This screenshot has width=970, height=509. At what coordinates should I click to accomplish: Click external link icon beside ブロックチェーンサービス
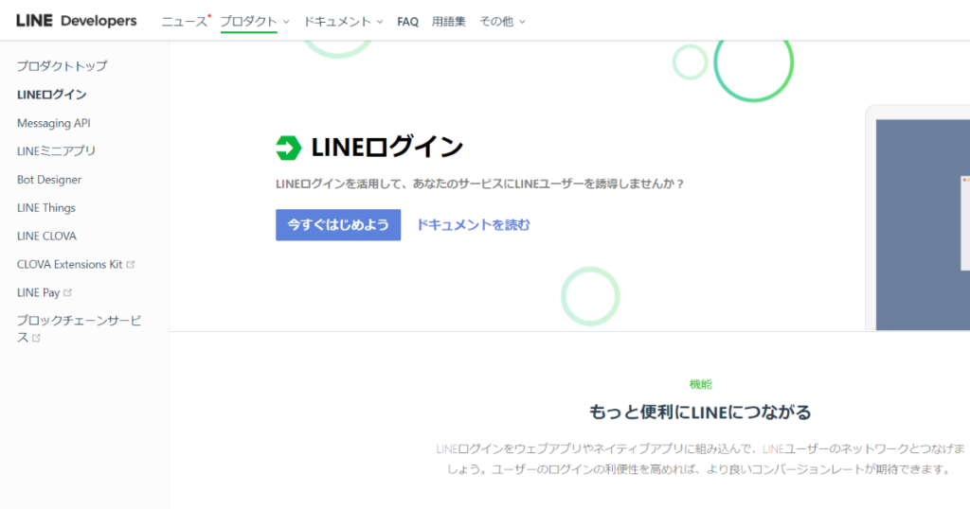tap(37, 338)
